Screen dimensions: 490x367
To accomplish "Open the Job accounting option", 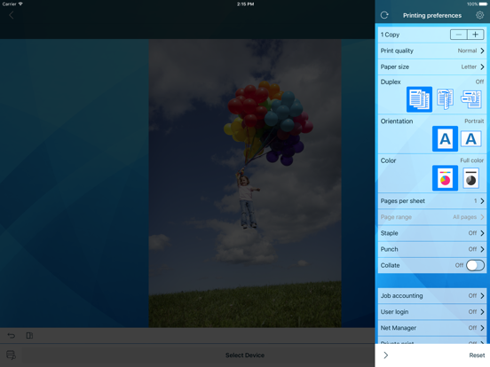I will (432, 295).
